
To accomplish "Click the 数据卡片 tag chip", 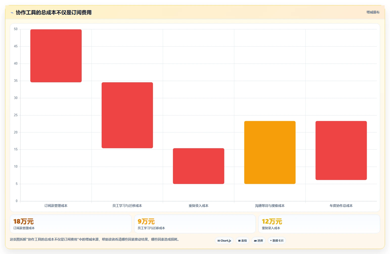I will click(x=277, y=241).
